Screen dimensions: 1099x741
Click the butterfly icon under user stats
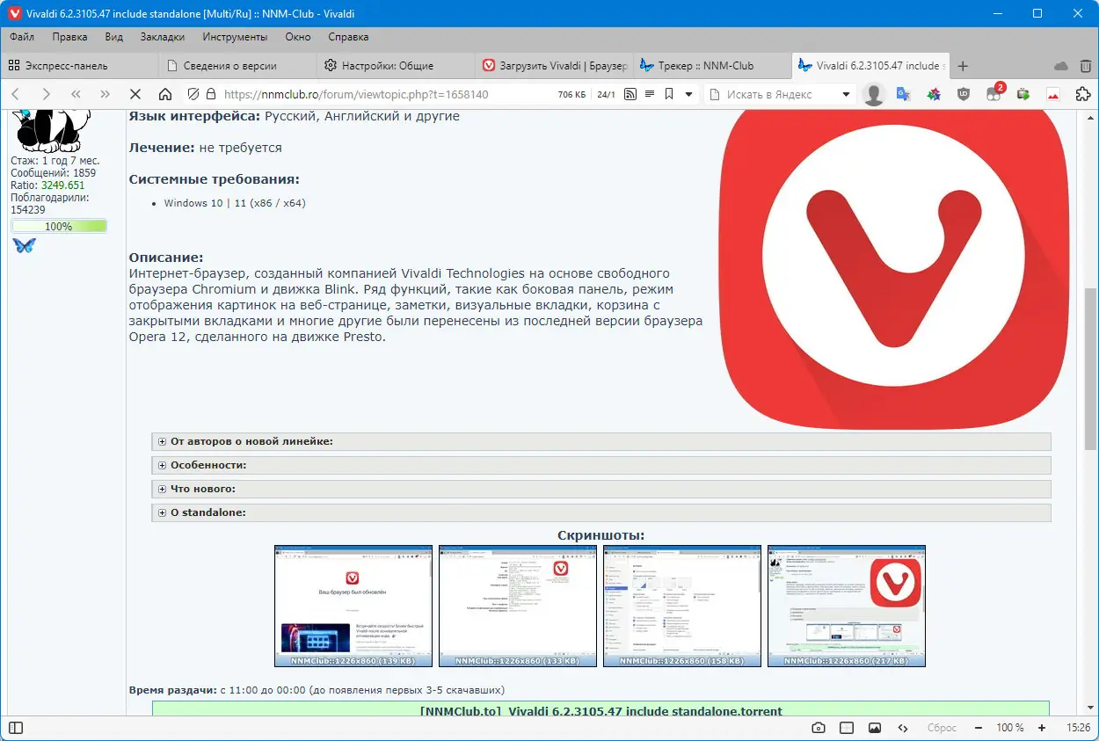pyautogui.click(x=25, y=245)
